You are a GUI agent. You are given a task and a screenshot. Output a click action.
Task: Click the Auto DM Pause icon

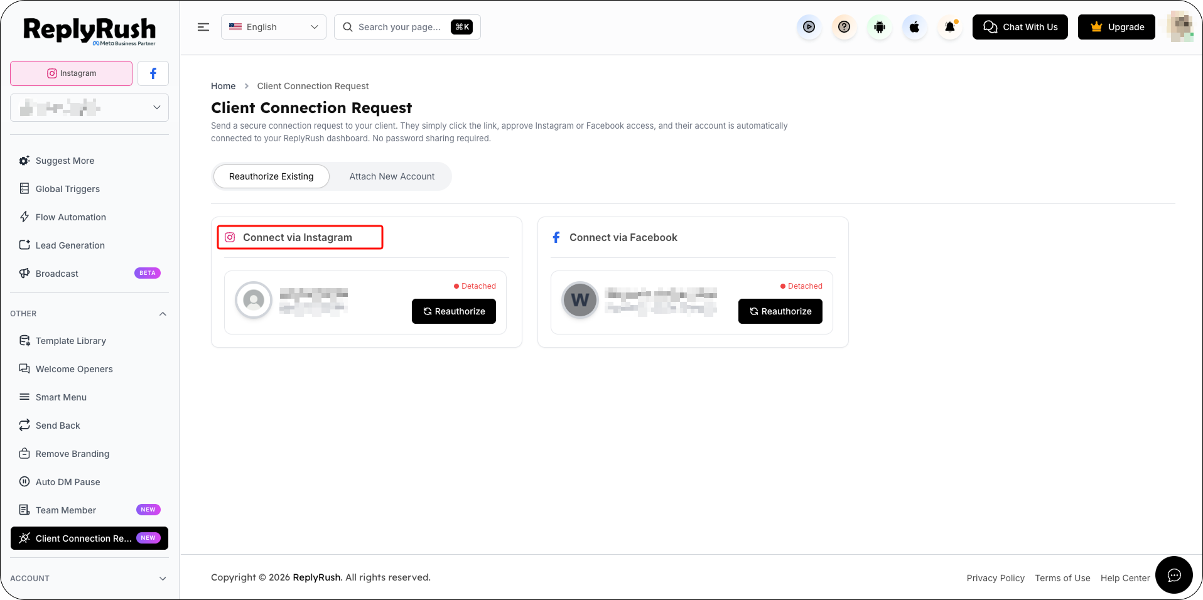[x=24, y=482]
